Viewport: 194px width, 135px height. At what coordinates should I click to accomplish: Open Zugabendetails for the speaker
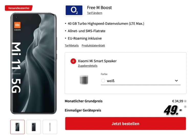(x=88, y=66)
